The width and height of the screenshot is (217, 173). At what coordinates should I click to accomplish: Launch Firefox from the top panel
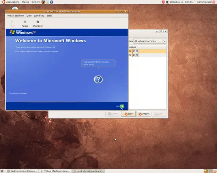pyautogui.click(x=43, y=2)
